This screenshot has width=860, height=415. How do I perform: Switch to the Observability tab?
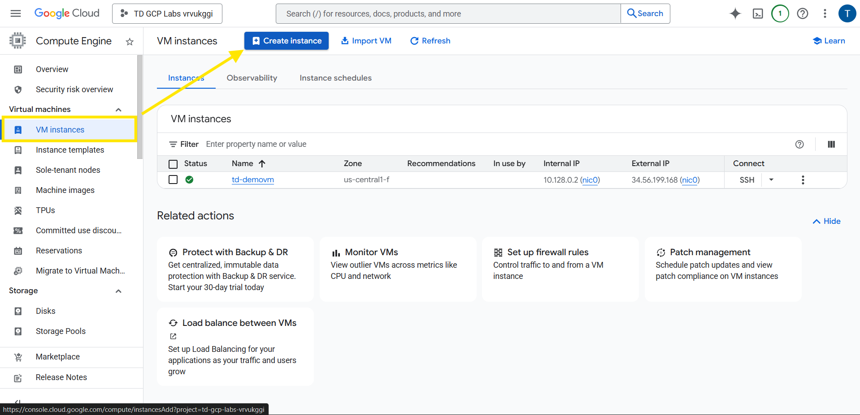pyautogui.click(x=252, y=78)
